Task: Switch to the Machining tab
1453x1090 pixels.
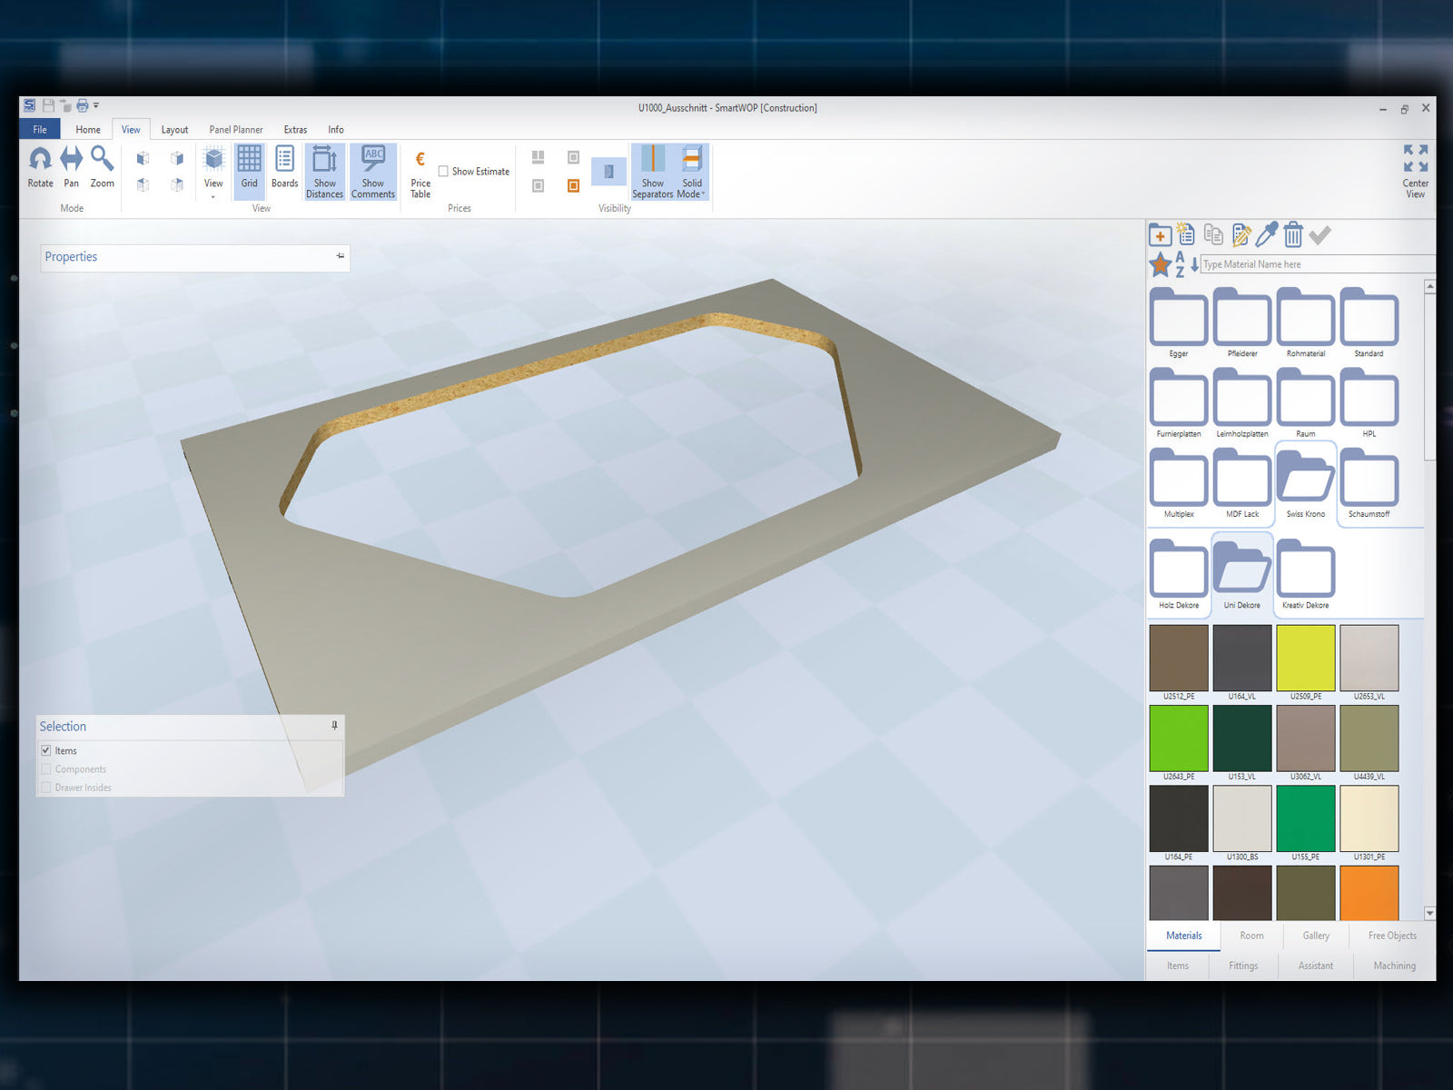Action: pyautogui.click(x=1394, y=966)
